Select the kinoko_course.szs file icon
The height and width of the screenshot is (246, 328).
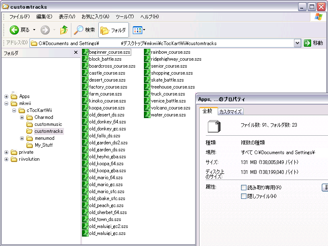pos(85,101)
